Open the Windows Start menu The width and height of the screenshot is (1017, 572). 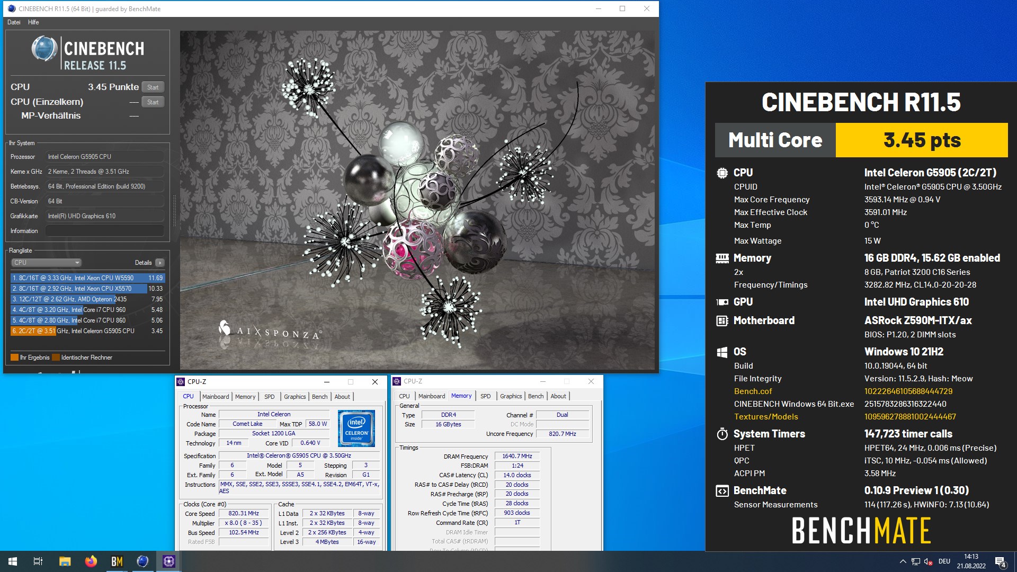point(13,561)
